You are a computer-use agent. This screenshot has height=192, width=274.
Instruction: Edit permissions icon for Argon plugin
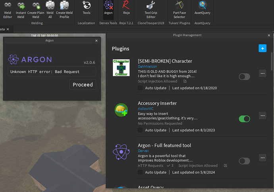click(x=225, y=165)
